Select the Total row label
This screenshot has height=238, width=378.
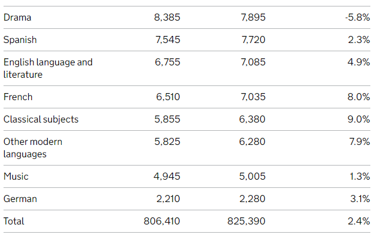(14, 222)
